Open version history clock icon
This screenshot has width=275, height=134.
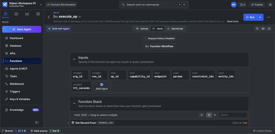[x=257, y=29]
